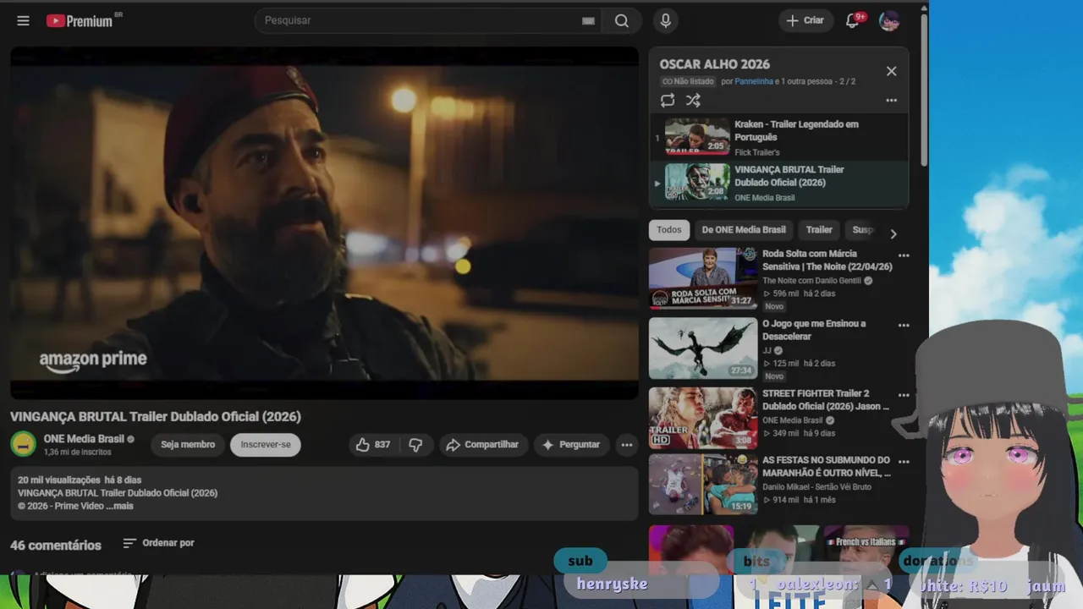Open account avatar menu

pos(888,21)
